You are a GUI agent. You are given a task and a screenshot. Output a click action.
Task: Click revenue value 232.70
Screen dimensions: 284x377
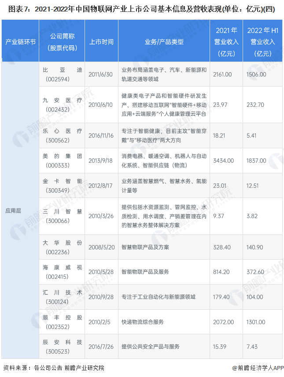(255, 105)
